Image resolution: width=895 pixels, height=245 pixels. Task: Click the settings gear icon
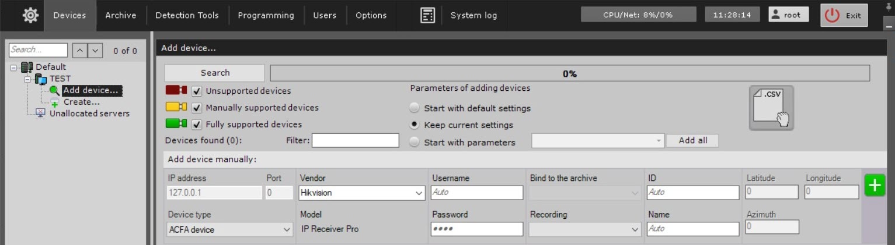pos(30,16)
